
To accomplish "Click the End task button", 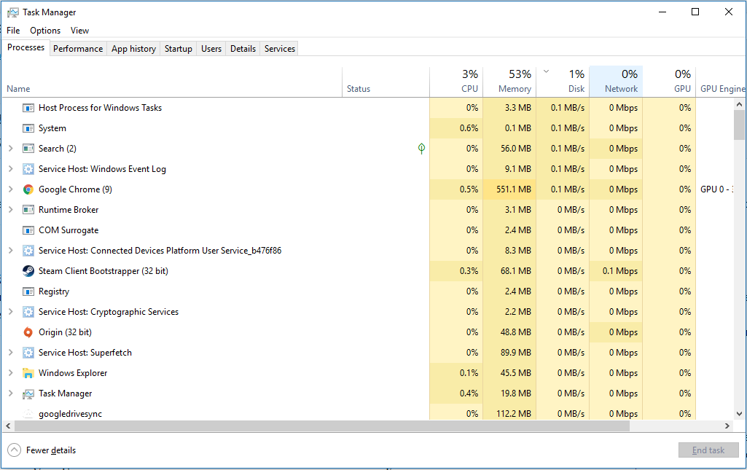I will (x=708, y=450).
